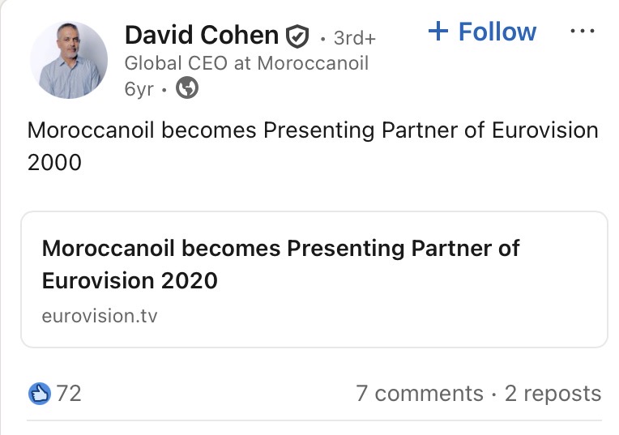This screenshot has width=619, height=435.
Task: Open the three-dot post options menu
Action: pyautogui.click(x=583, y=31)
